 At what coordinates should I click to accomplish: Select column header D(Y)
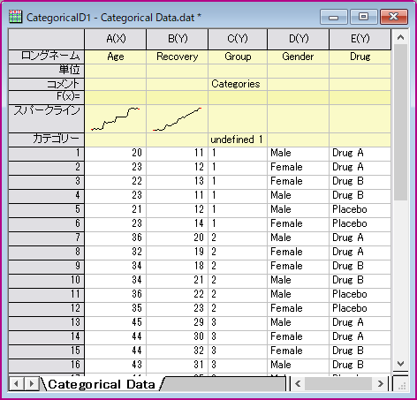point(299,39)
